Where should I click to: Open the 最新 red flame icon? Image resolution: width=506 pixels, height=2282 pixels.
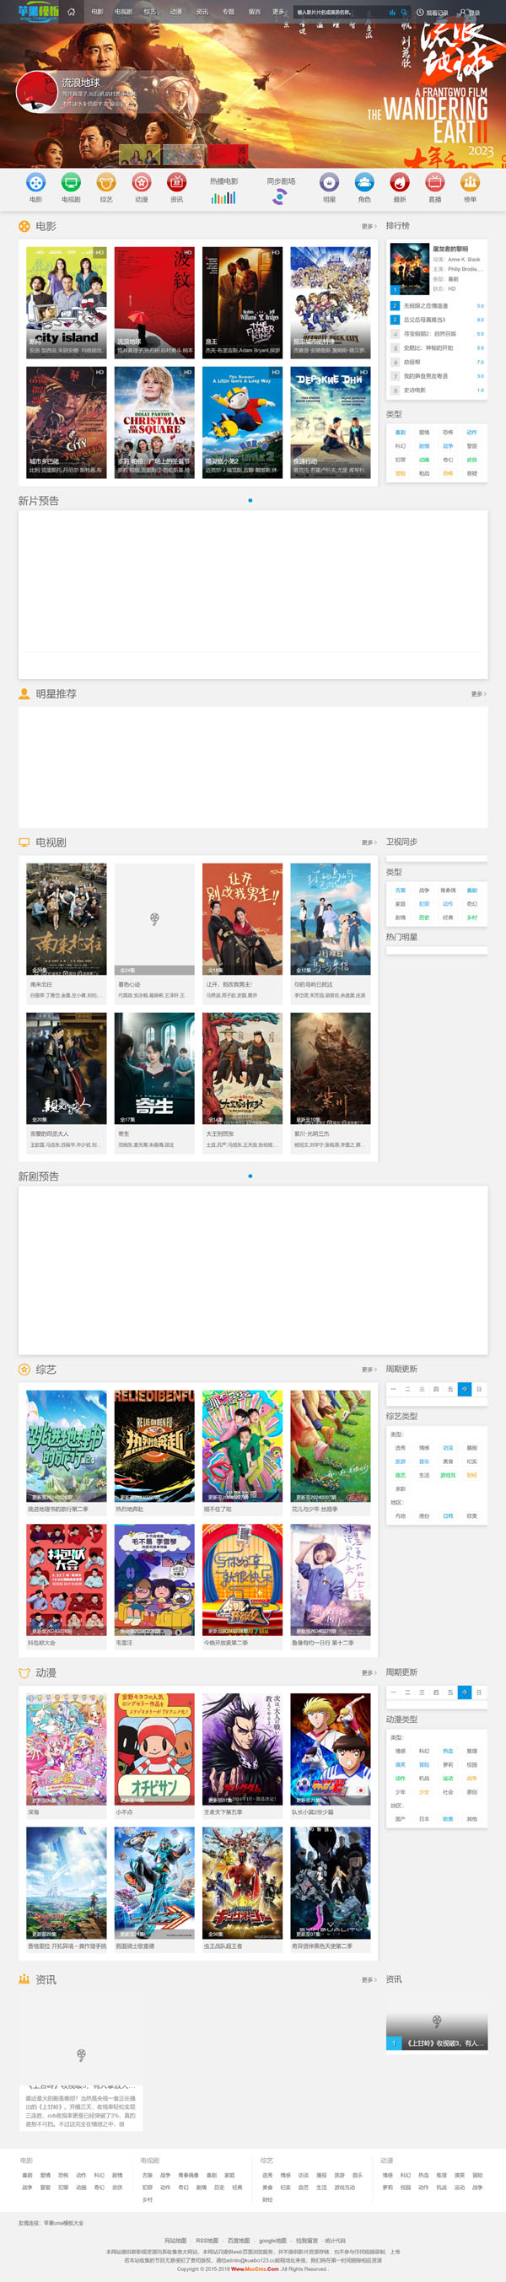[x=400, y=182]
